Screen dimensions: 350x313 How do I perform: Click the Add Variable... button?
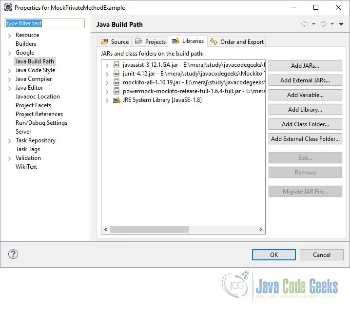click(305, 95)
